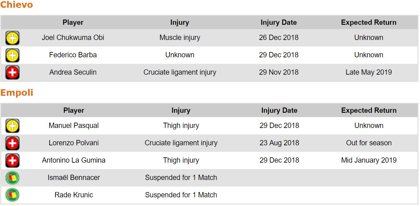The image size is (420, 206).
Task: Click Injury column header in Empoli table
Action: point(181,111)
